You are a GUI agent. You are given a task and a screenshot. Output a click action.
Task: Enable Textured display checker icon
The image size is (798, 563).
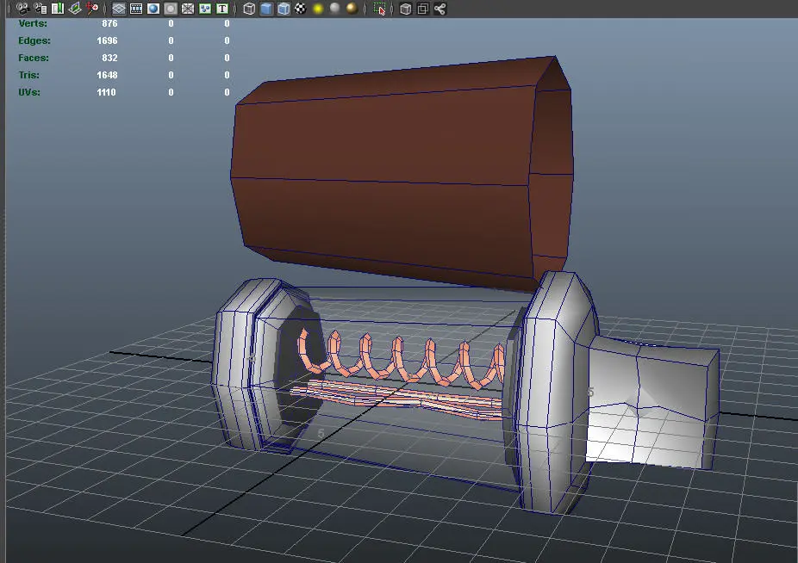pos(301,9)
